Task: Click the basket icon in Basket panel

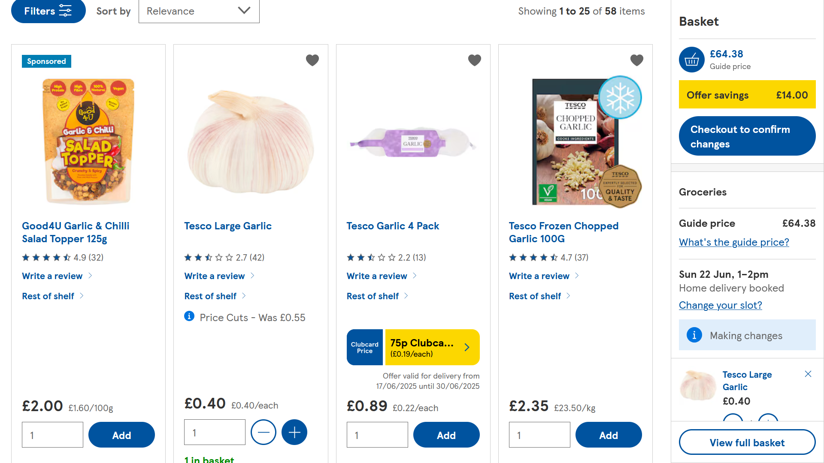Action: [x=691, y=60]
